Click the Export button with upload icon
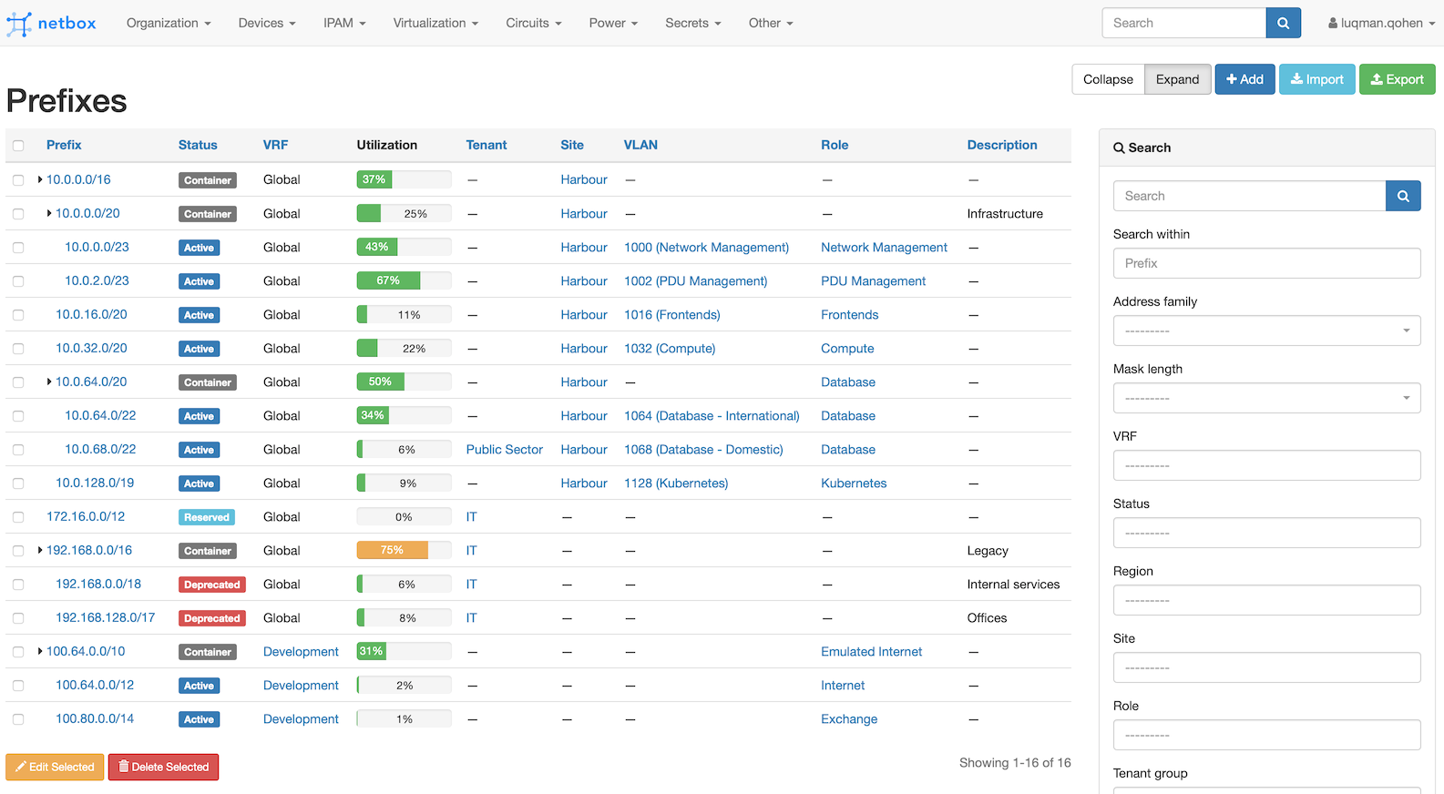Image resolution: width=1444 pixels, height=794 pixels. coord(1397,79)
